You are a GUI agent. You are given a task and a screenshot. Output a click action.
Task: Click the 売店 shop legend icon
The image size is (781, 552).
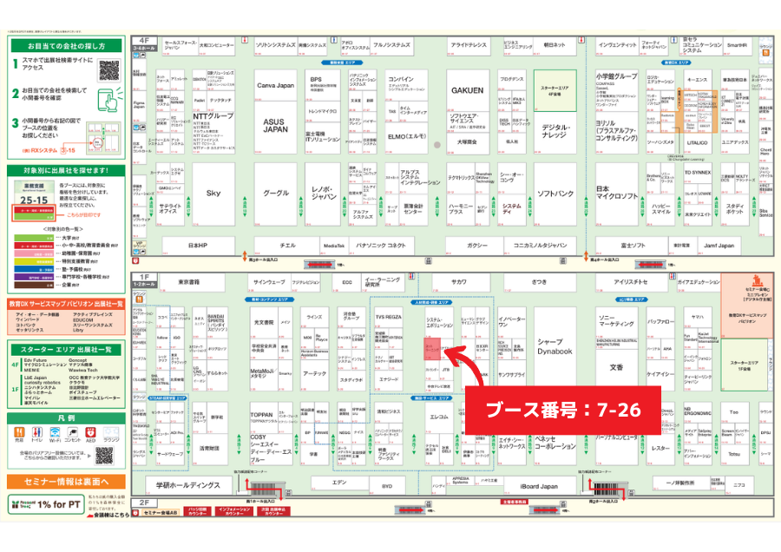[19, 432]
